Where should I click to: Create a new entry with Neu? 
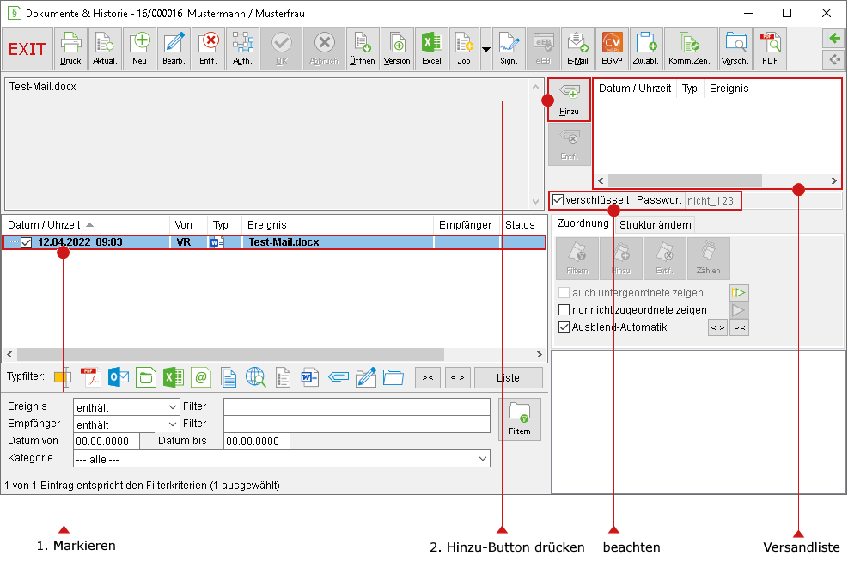(139, 49)
